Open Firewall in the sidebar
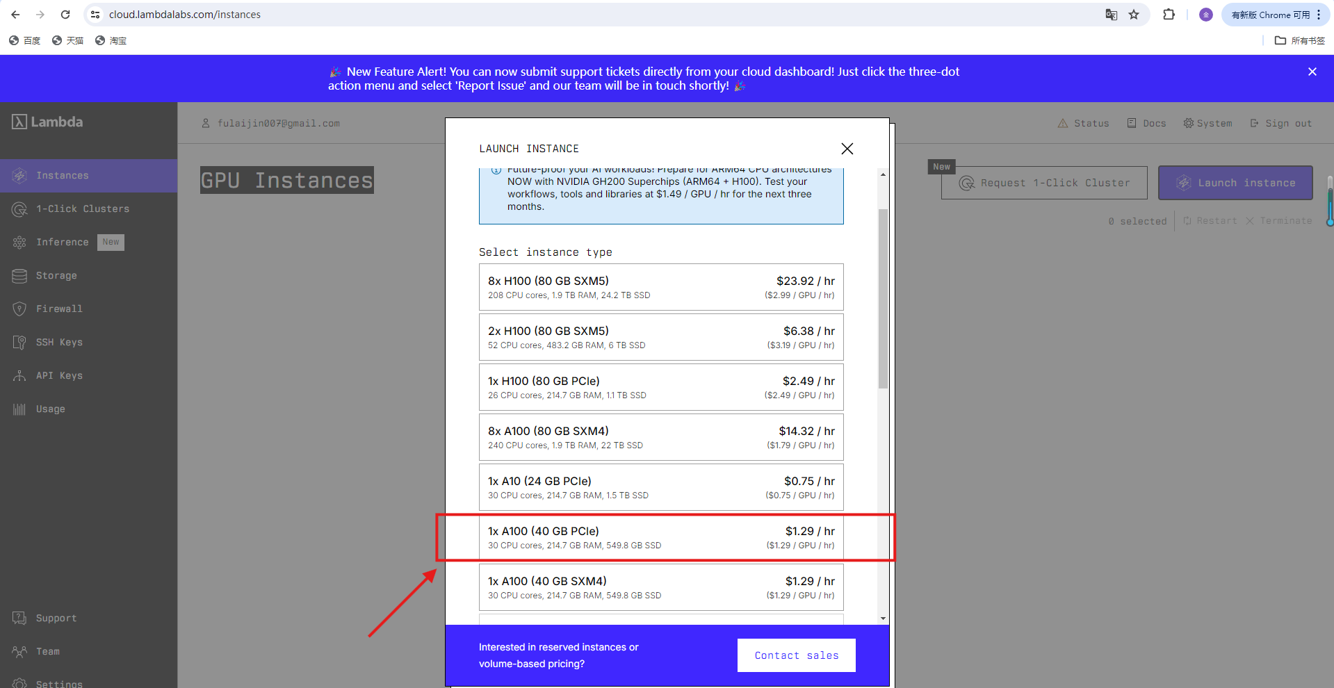Viewport: 1334px width, 688px height. 89,309
